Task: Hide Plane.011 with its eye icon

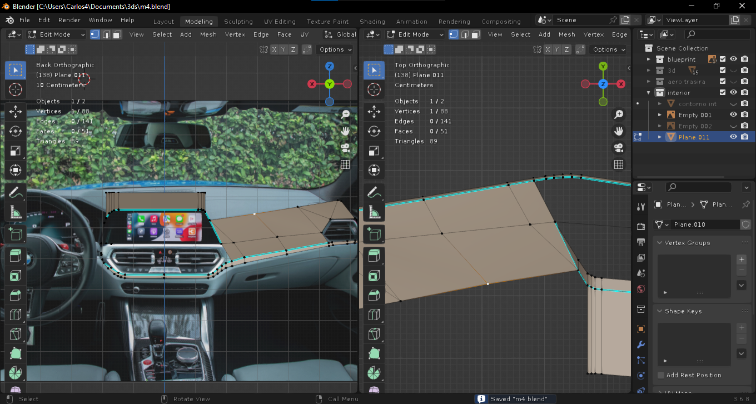Action: pos(733,137)
